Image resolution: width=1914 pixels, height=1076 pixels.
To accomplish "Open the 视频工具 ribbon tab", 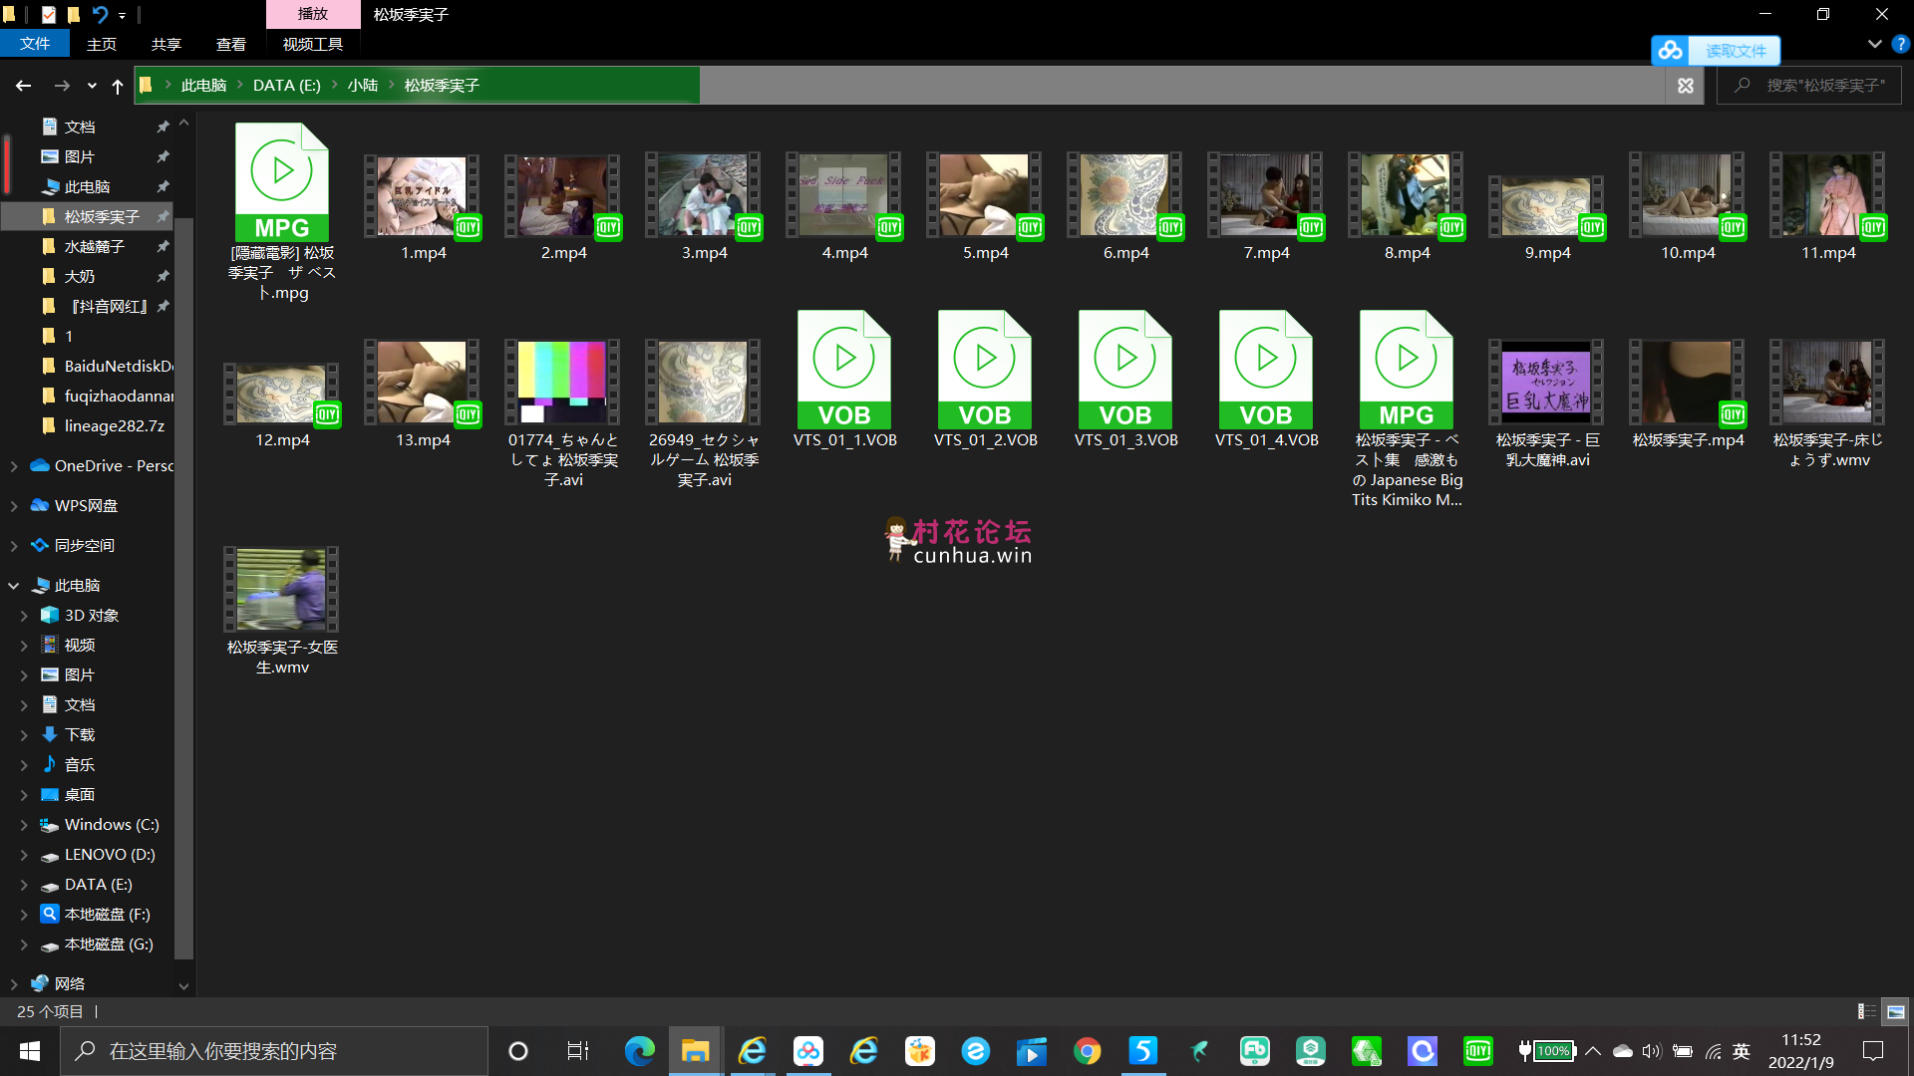I will click(x=312, y=44).
